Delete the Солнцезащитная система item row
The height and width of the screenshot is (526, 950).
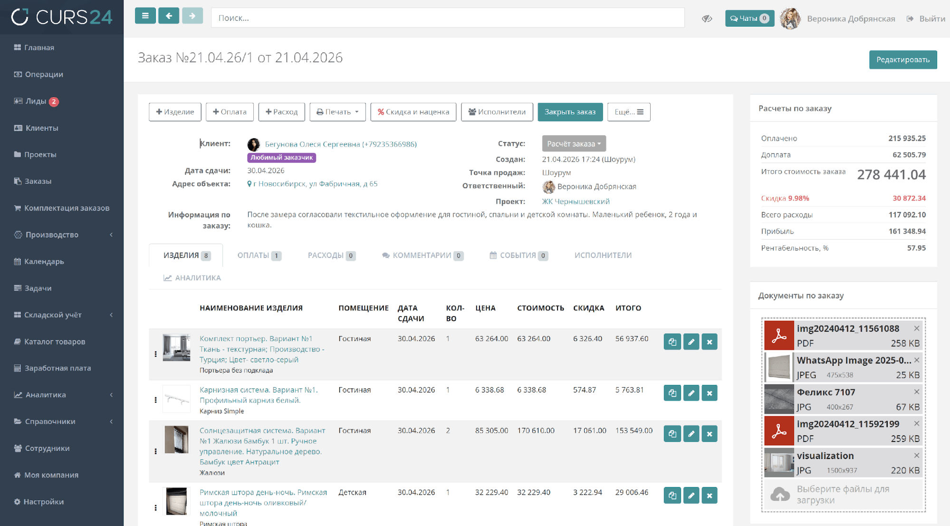(x=710, y=434)
